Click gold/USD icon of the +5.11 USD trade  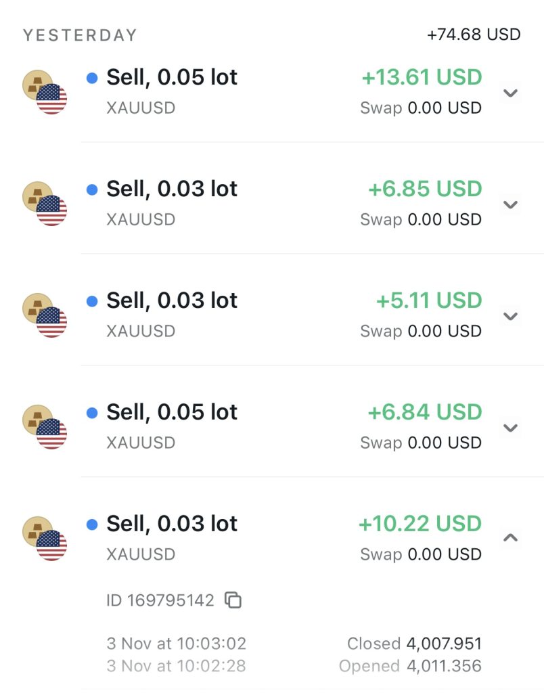tap(45, 315)
